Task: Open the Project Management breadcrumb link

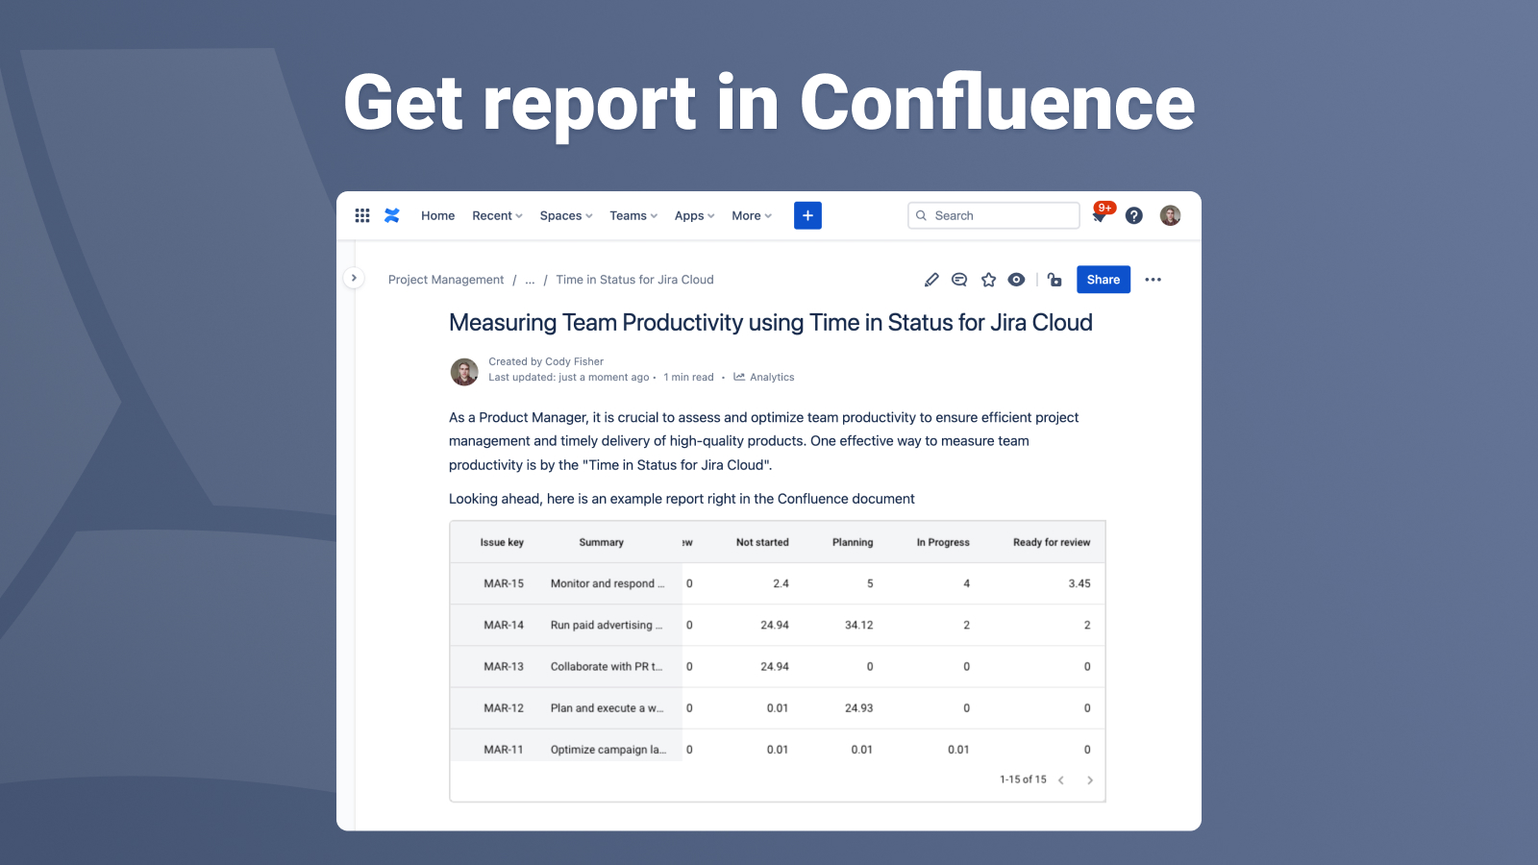Action: pyautogui.click(x=446, y=280)
